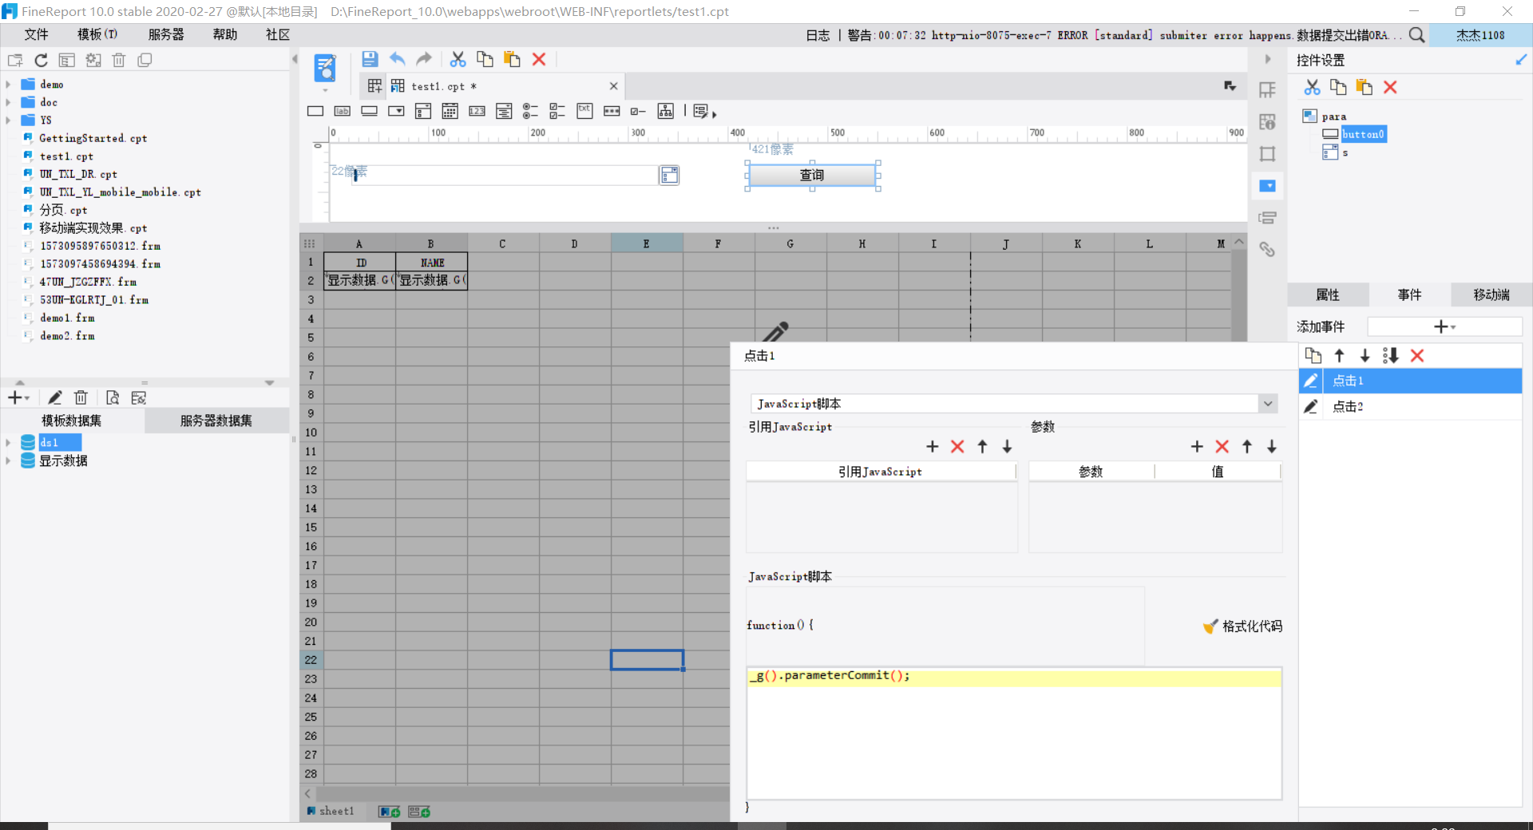Click the pencil edit dataset icon
This screenshot has width=1533, height=830.
[54, 397]
